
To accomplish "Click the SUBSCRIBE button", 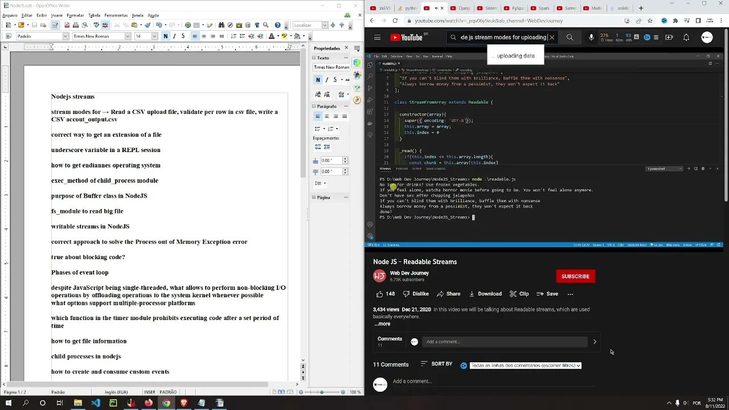I will point(575,276).
